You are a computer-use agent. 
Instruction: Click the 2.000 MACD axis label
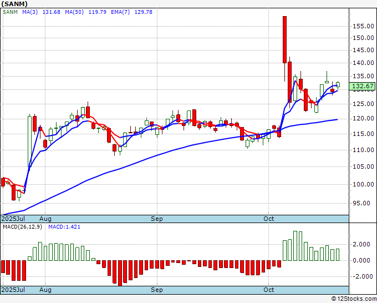coord(361,244)
